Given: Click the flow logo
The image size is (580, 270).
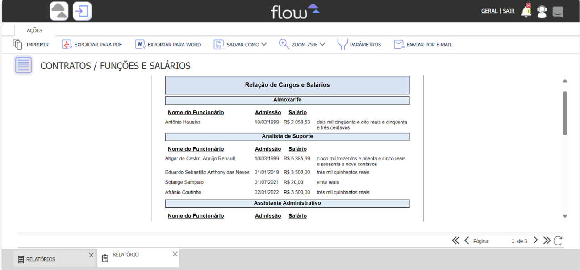Looking at the screenshot, I should coord(295,11).
